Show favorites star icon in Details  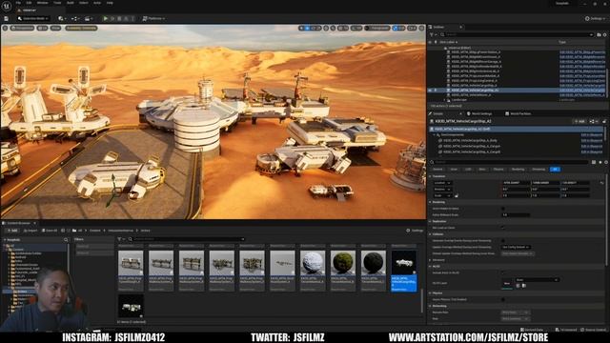click(600, 162)
